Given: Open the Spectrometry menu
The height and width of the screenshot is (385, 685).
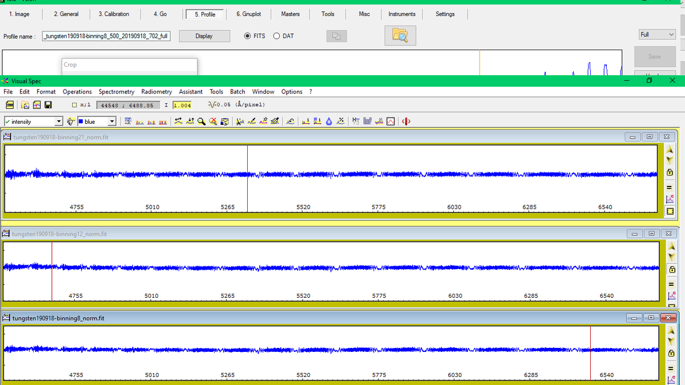Looking at the screenshot, I should (116, 91).
